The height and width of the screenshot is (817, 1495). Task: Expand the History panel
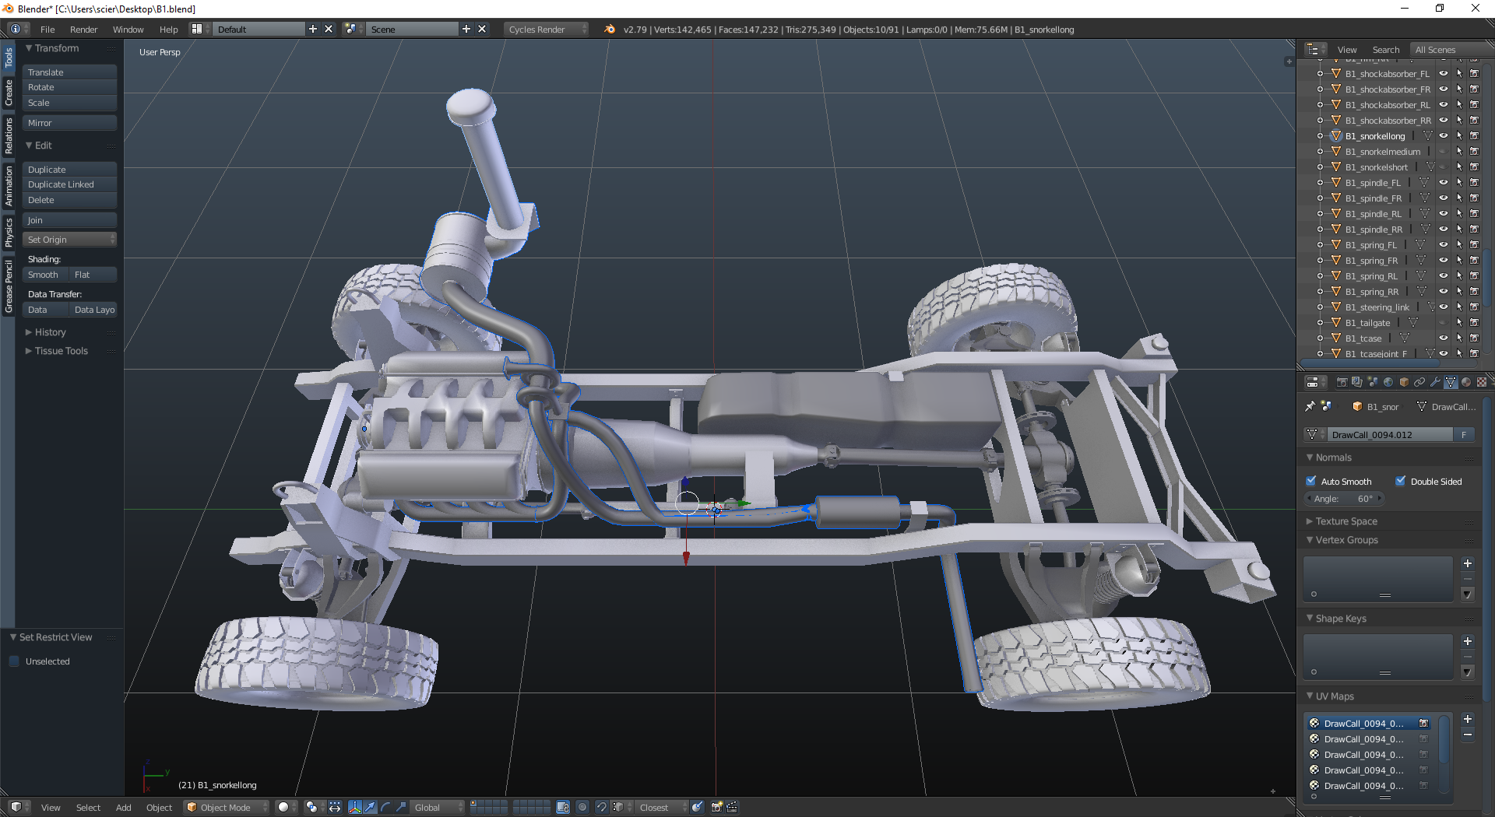50,332
